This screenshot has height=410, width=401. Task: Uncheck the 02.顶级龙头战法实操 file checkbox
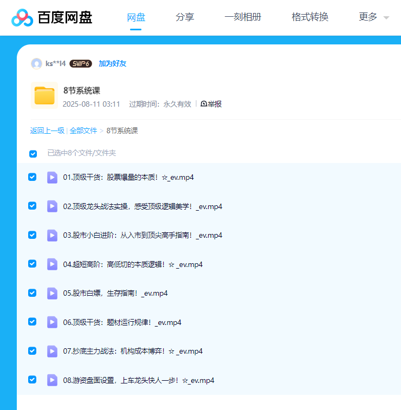32,206
